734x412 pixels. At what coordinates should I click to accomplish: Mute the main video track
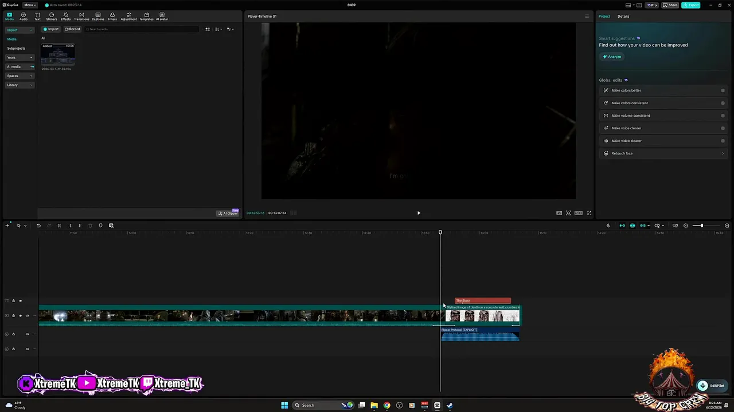27,315
